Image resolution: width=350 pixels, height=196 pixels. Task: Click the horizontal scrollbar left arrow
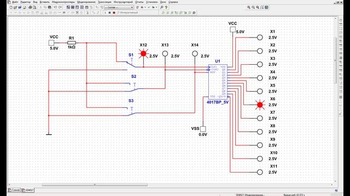coord(9,185)
